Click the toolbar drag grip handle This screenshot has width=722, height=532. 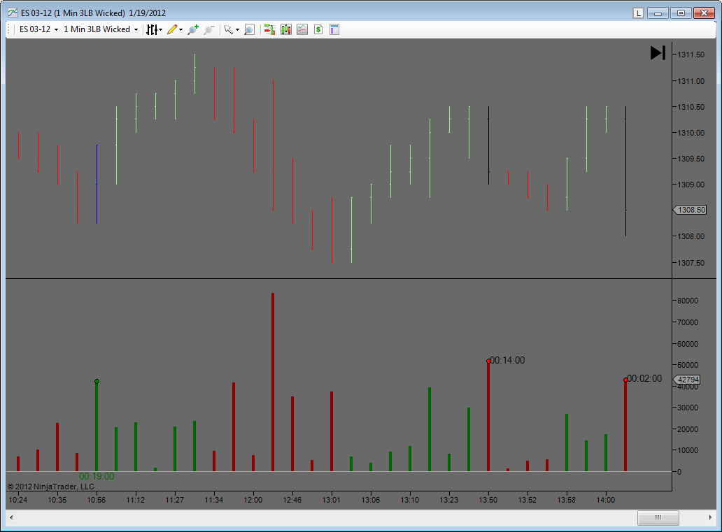tap(9, 29)
